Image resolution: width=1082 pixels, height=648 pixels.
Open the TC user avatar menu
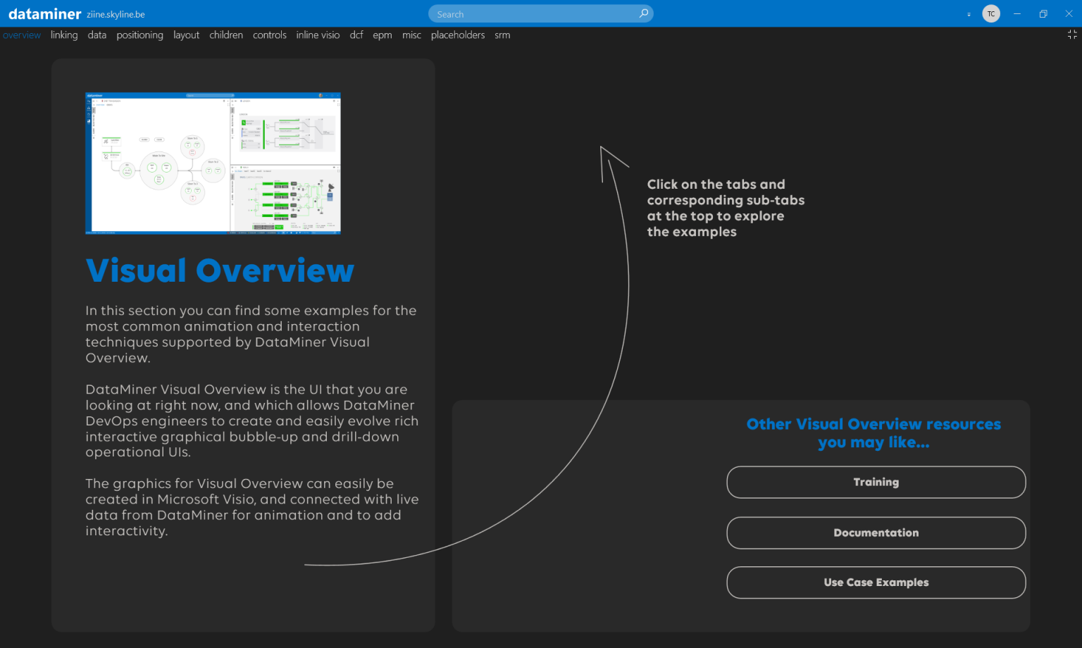click(990, 13)
